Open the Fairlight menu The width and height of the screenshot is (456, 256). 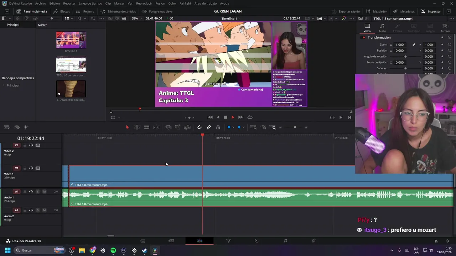(185, 3)
